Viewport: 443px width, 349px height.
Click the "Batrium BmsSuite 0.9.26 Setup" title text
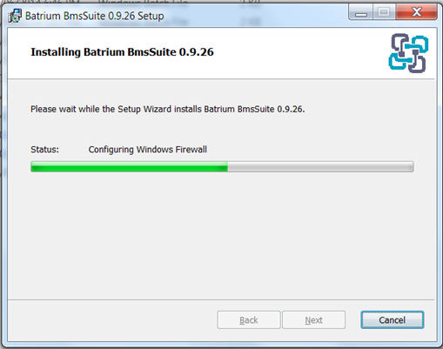click(95, 16)
